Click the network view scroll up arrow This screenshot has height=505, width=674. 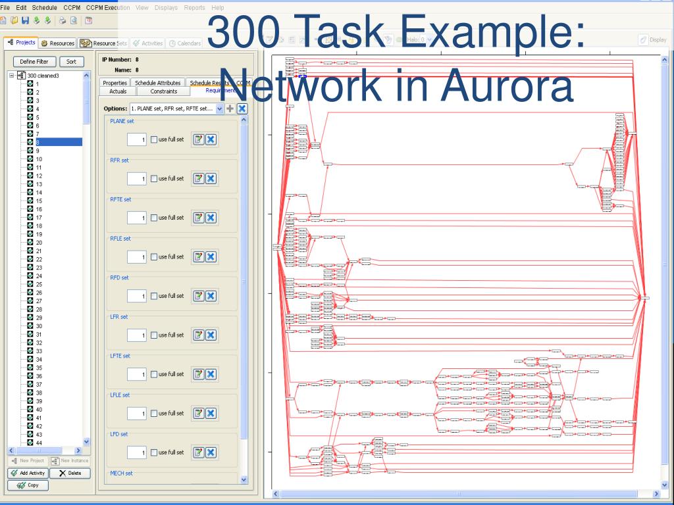tap(665, 60)
